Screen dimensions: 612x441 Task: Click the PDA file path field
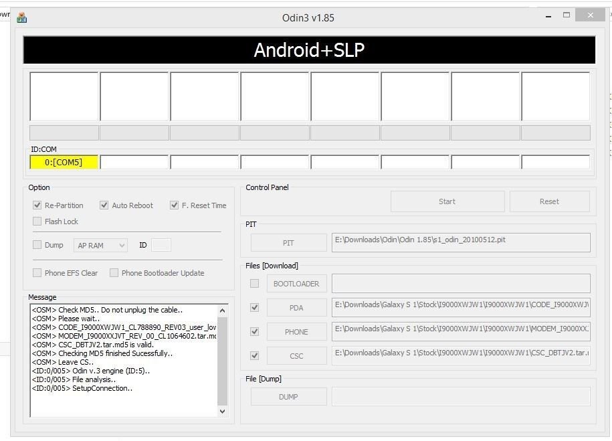coord(461,308)
